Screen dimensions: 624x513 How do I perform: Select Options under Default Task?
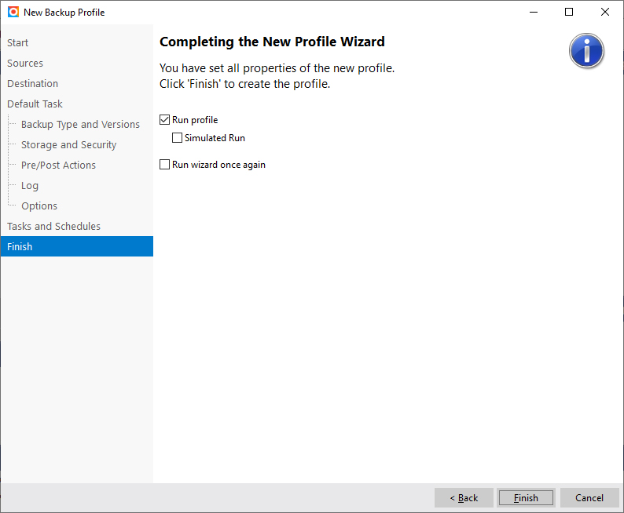[x=39, y=206]
